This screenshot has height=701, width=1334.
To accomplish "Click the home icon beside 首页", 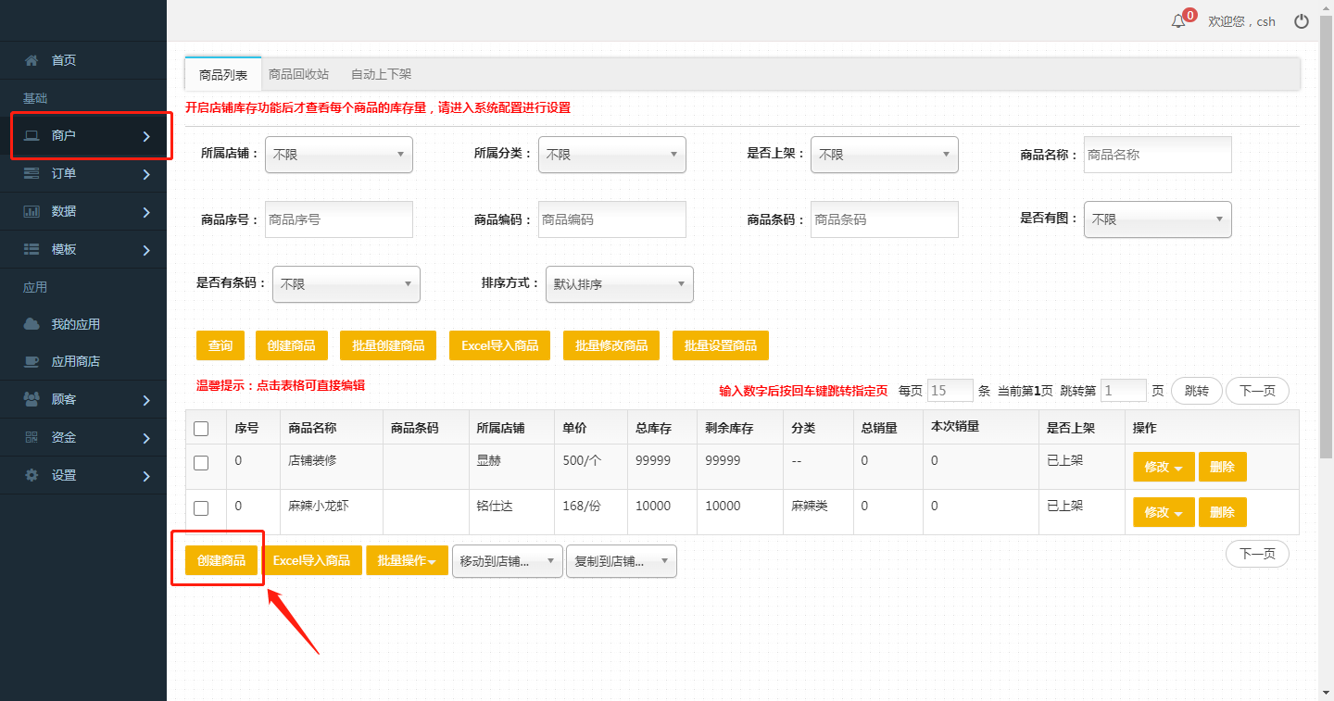I will (x=31, y=60).
